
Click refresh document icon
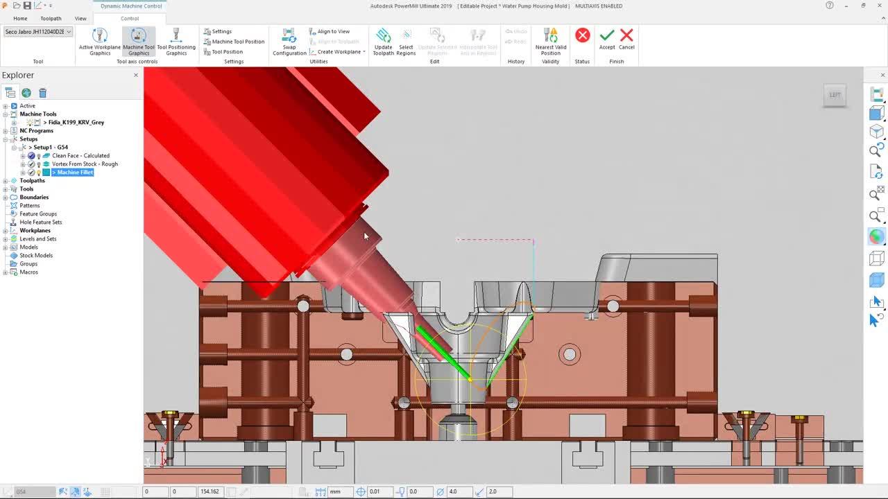point(876,171)
